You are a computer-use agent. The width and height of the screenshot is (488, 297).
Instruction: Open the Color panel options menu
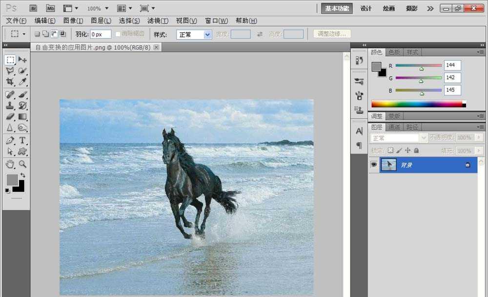[480, 52]
